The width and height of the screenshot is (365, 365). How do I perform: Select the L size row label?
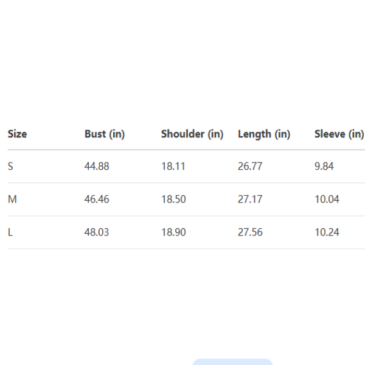coord(10,232)
